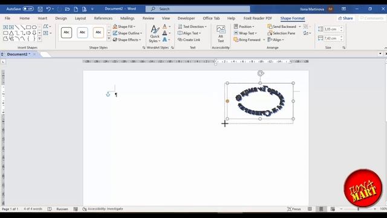This screenshot has height=218, width=387.
Task: Select the Oval shape in Insert Shapes
Action: click(34, 27)
